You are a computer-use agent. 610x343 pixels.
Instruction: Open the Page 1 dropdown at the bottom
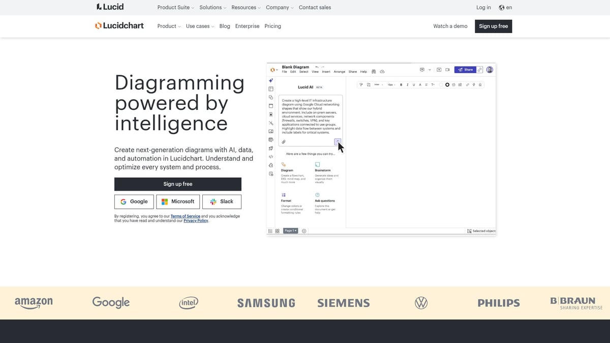290,230
